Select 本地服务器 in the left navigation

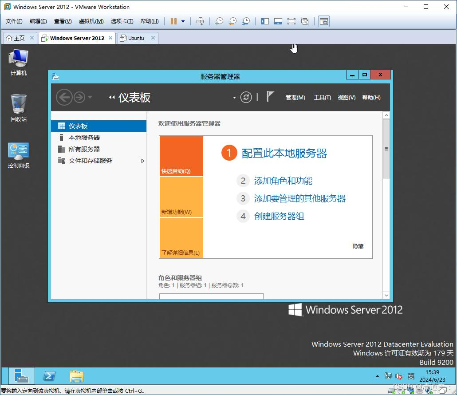coord(99,138)
